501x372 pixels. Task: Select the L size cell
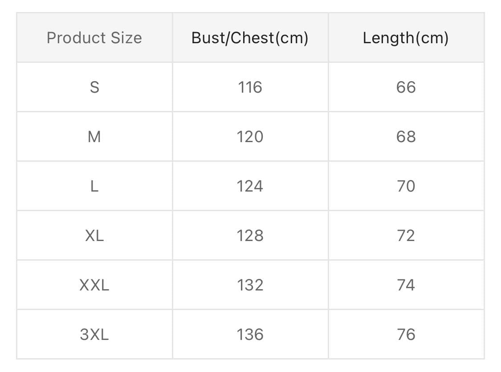(94, 186)
